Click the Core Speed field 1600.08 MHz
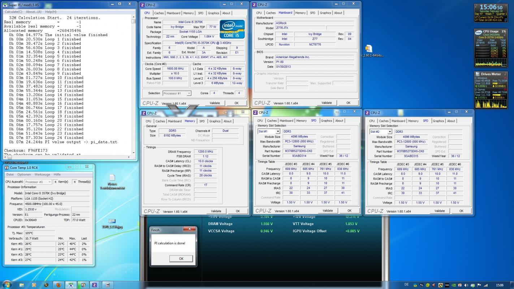Screen dimensions: 514x289 [176, 69]
